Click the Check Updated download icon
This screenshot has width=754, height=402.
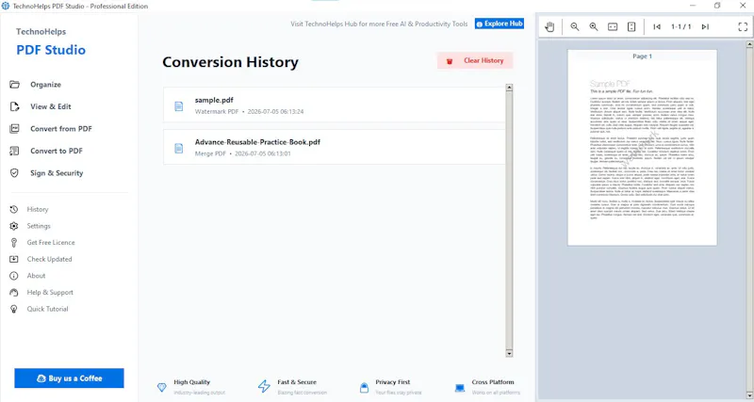pyautogui.click(x=14, y=259)
